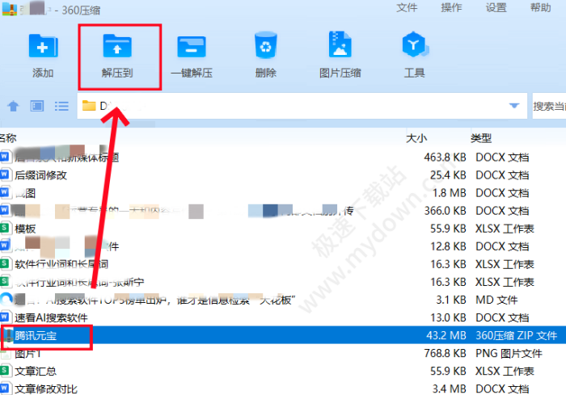Select the file named 文章修改对比
Screen dimensions: 566x395
click(46, 389)
